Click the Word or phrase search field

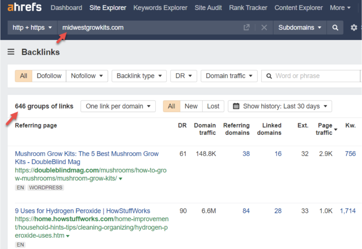click(311, 76)
